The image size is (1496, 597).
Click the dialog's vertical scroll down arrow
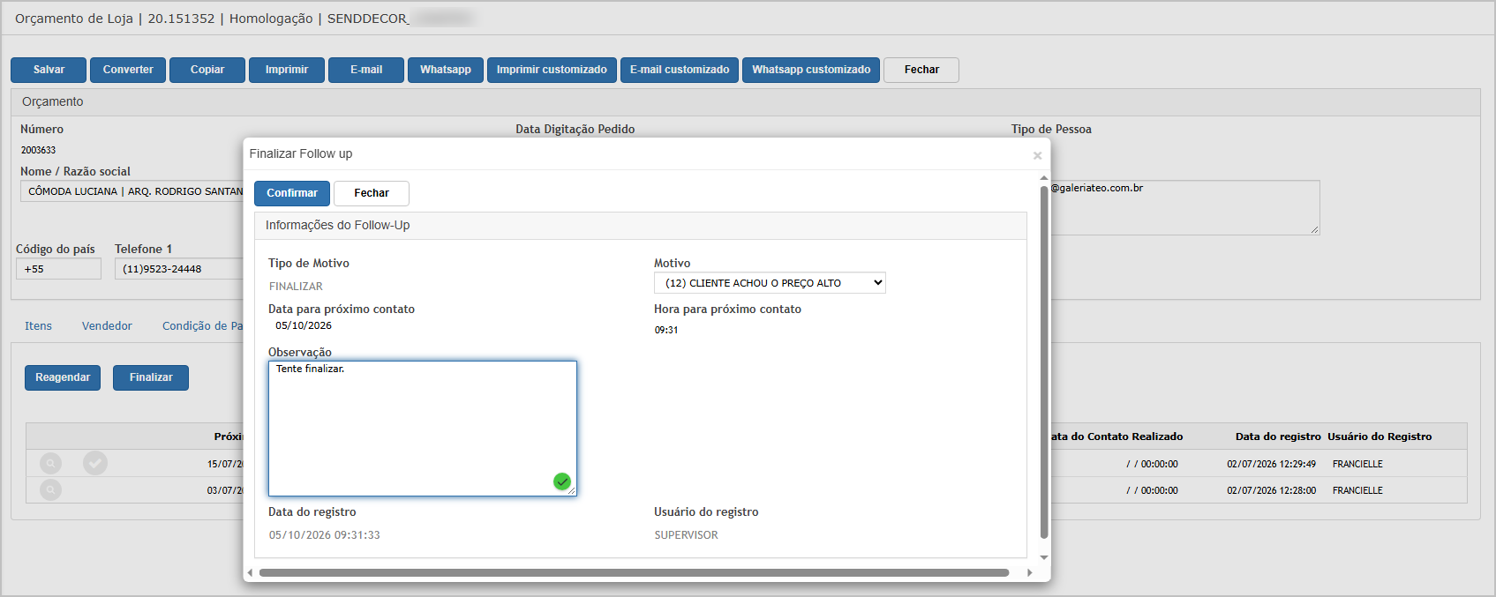[1044, 557]
